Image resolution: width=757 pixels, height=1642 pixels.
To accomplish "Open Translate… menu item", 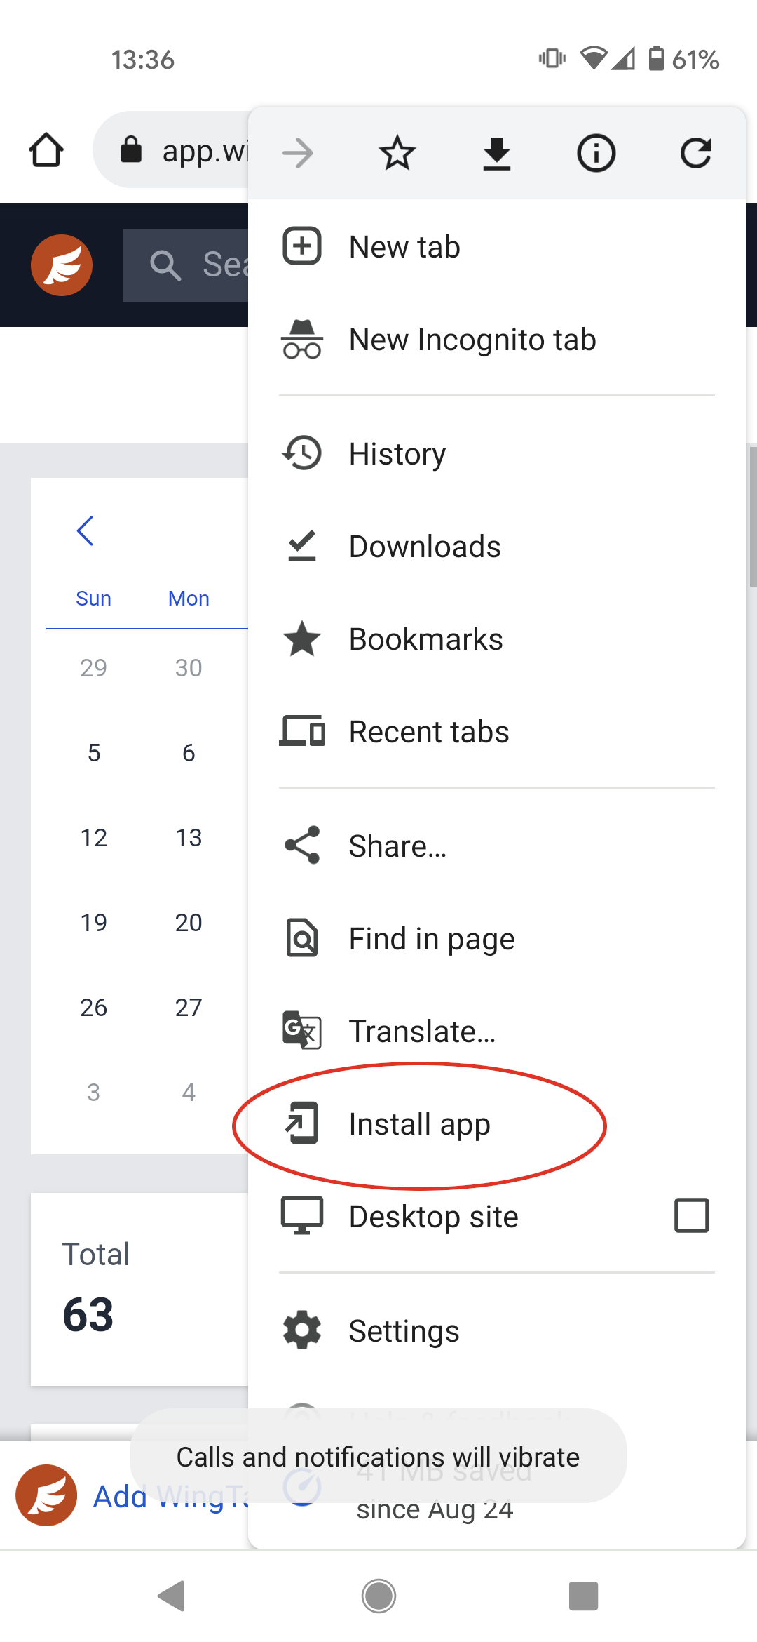I will coord(497,1032).
